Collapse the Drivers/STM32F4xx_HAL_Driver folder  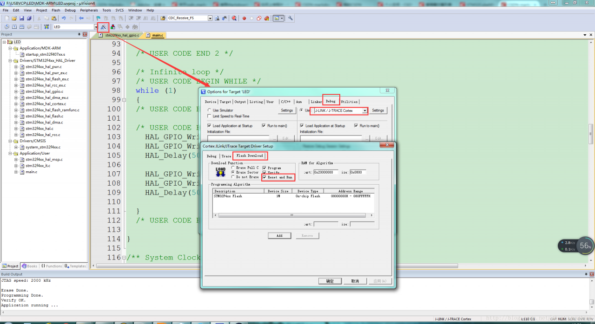tap(10, 60)
